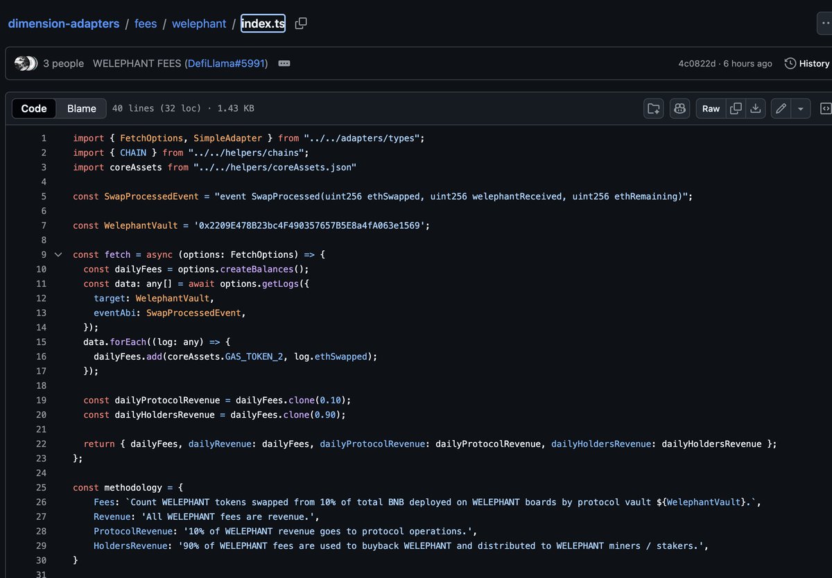The width and height of the screenshot is (832, 578).
Task: Click 'WELEPHANT FEES' commit message text
Action: [137, 63]
